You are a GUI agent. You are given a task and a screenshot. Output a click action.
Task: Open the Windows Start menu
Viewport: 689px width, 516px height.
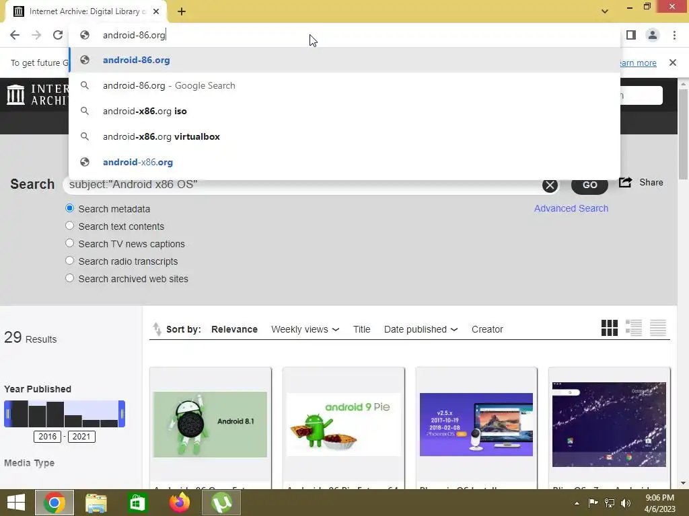pos(16,503)
